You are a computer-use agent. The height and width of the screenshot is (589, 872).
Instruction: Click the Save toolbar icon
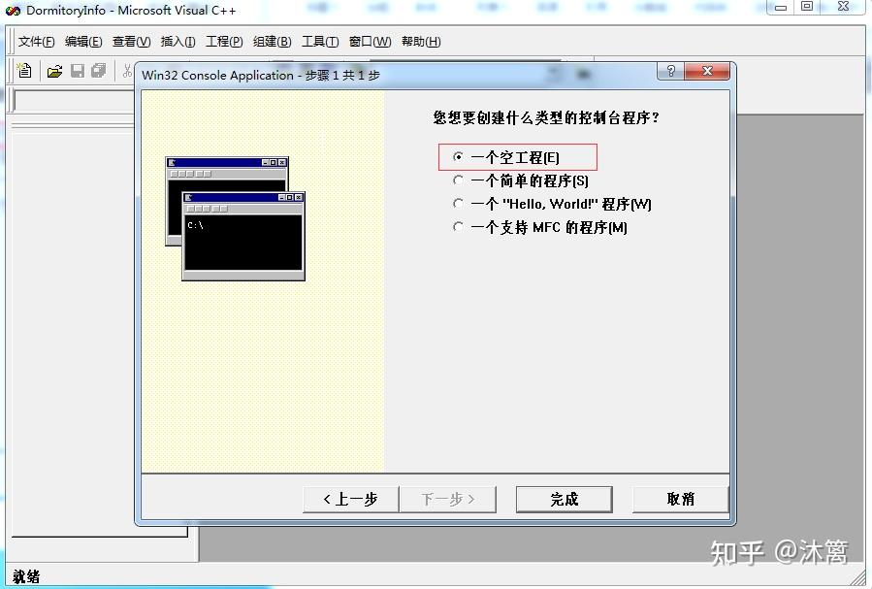click(77, 70)
